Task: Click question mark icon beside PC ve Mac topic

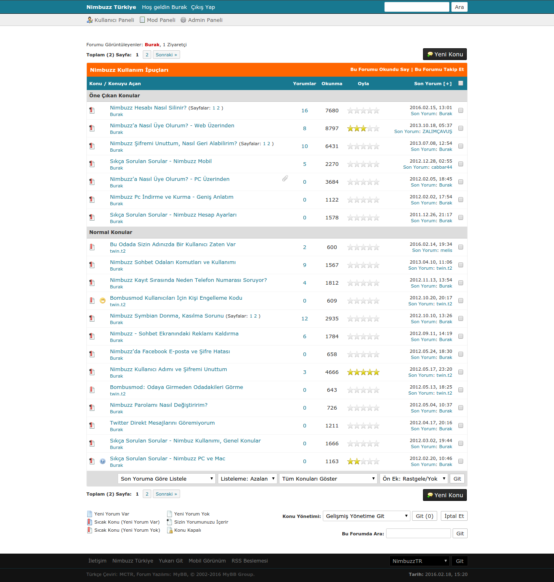Action: (x=103, y=461)
